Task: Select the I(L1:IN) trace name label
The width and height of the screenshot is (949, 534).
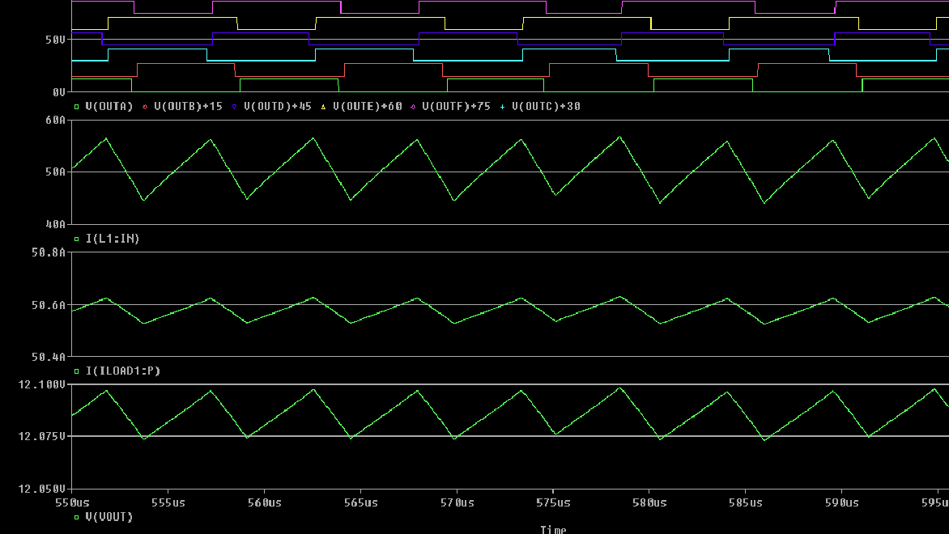Action: pos(113,239)
